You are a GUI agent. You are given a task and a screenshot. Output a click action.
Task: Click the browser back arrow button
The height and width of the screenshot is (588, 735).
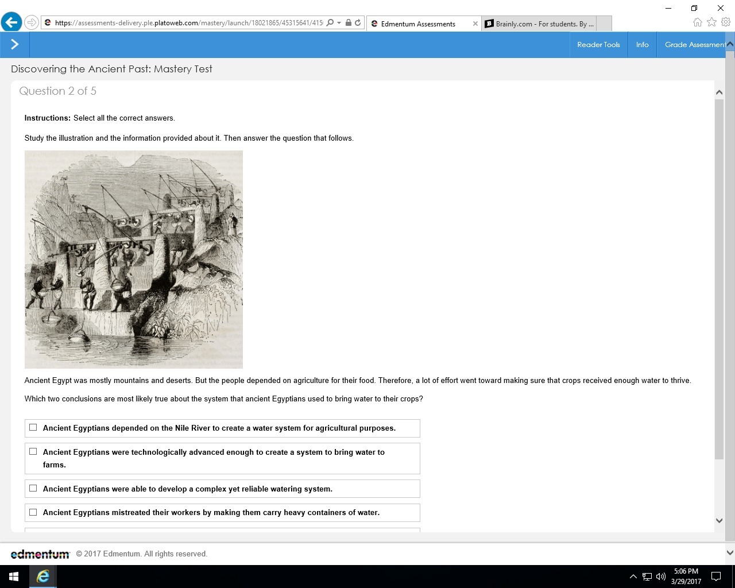(x=11, y=22)
